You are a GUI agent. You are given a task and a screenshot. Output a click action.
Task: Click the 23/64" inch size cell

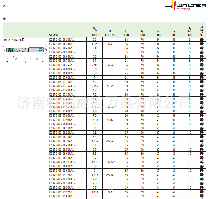click(x=110, y=175)
